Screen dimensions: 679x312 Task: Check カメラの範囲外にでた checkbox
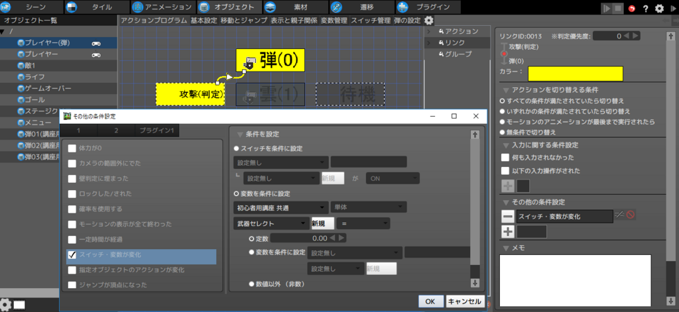pyautogui.click(x=72, y=163)
